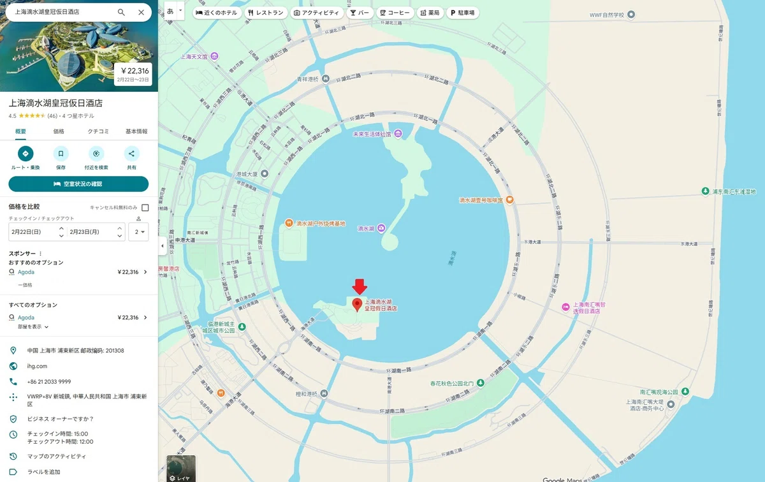765x482 pixels.
Task: Click the globe website icon
Action: [13, 366]
